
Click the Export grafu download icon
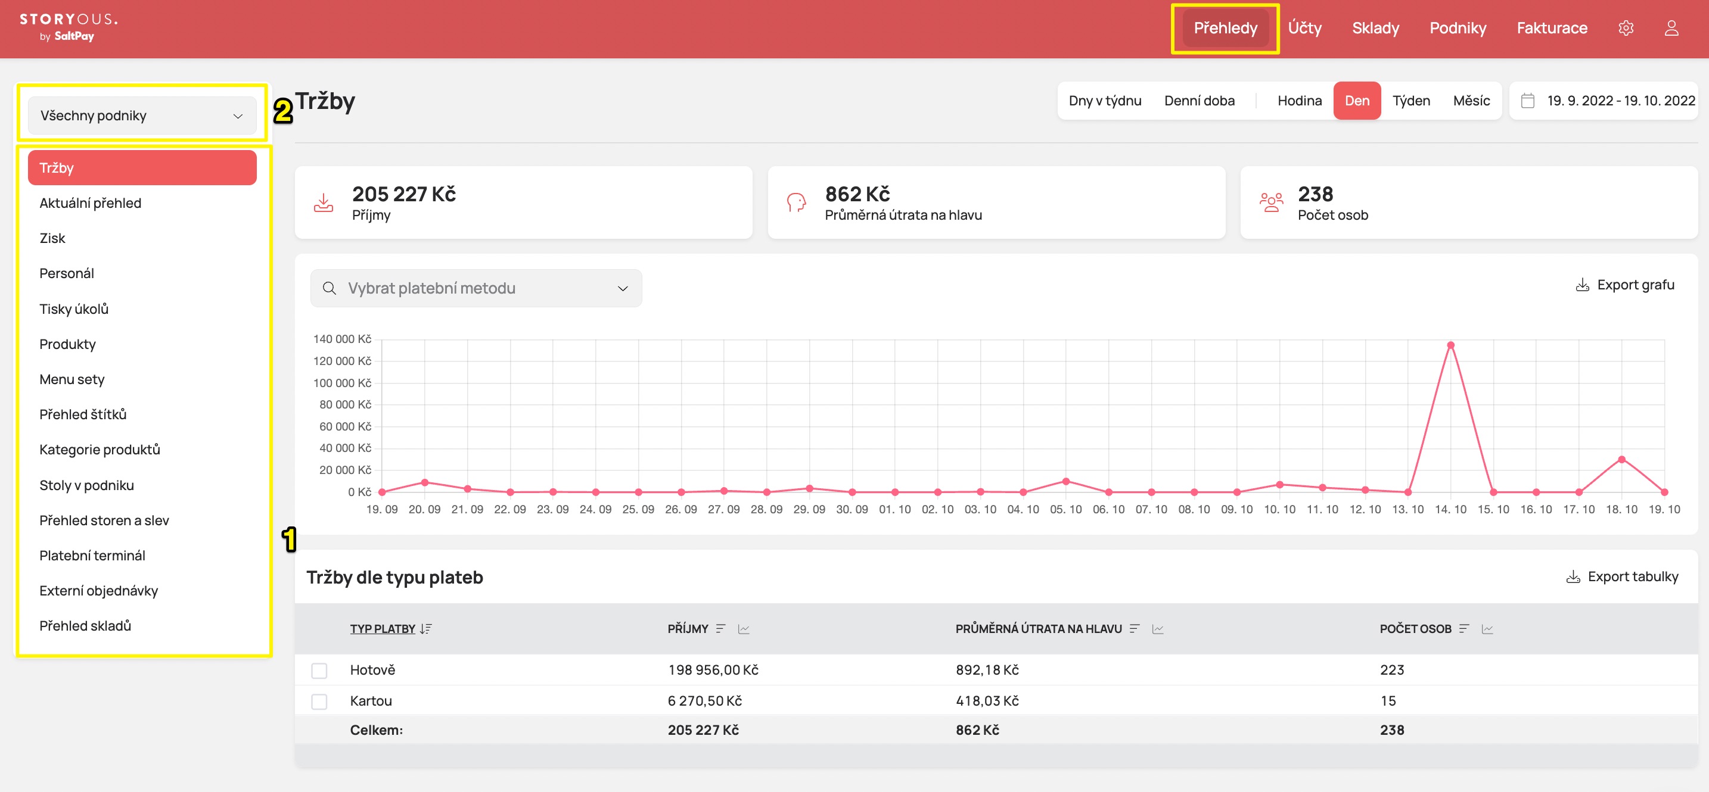point(1582,285)
